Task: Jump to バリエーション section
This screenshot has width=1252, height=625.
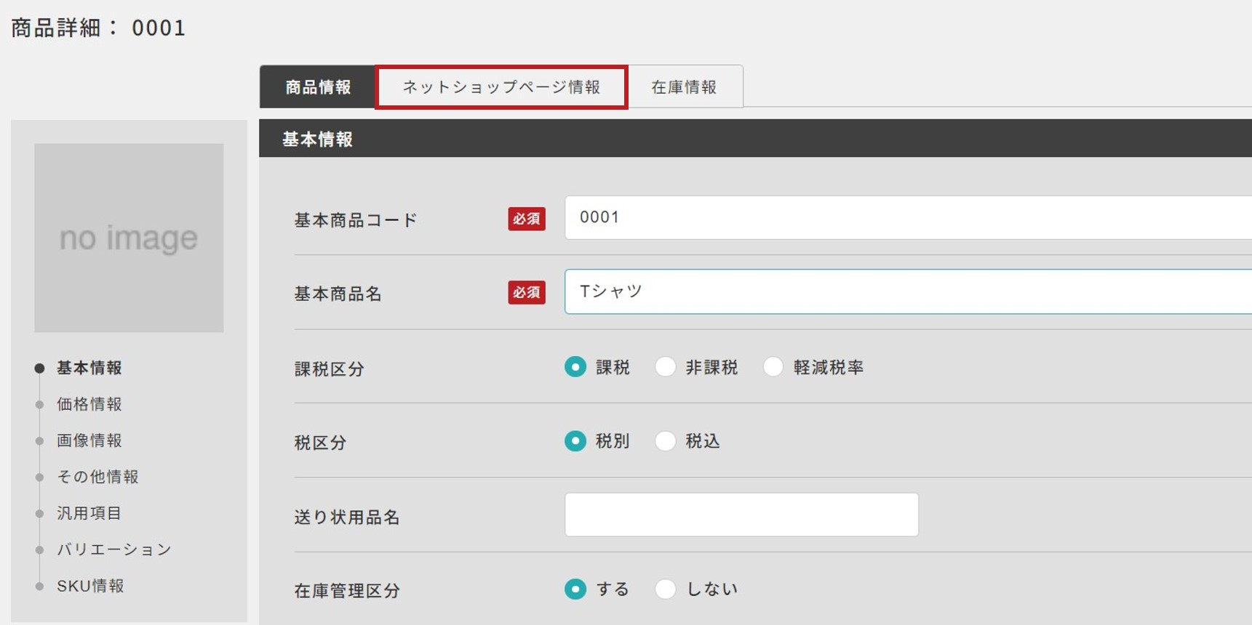Action: click(114, 549)
